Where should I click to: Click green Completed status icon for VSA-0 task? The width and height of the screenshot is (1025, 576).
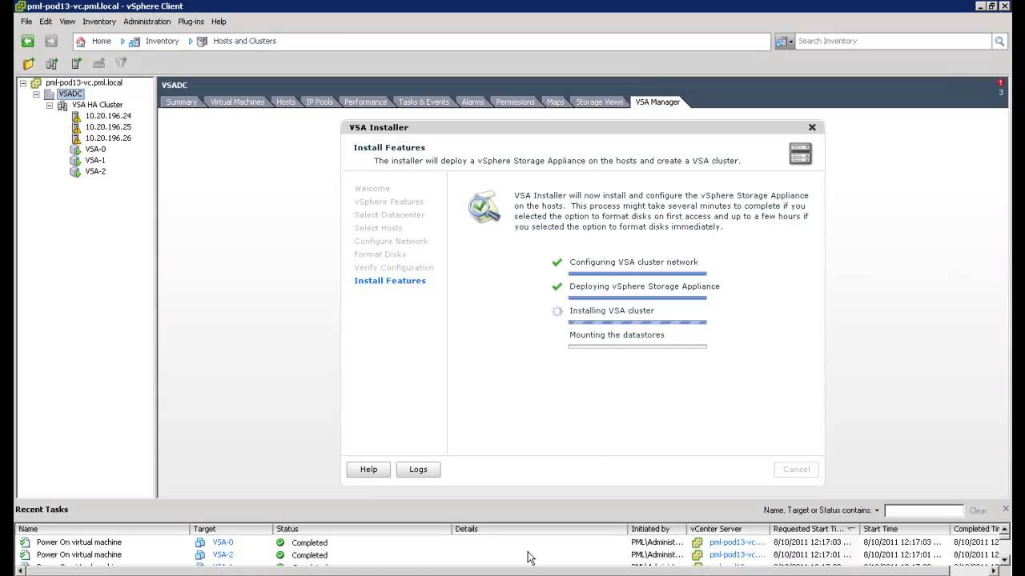(x=280, y=542)
